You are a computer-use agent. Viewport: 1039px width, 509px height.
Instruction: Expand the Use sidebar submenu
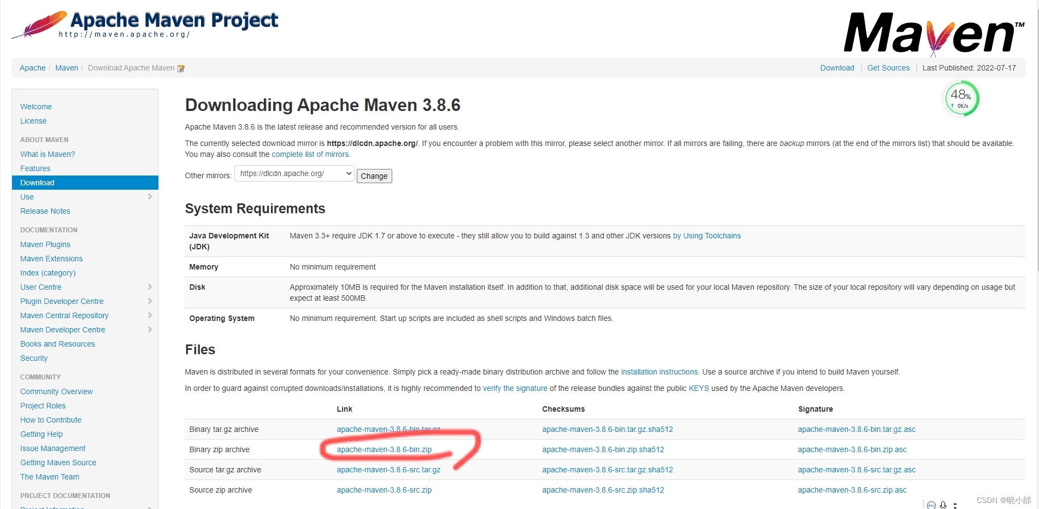150,197
